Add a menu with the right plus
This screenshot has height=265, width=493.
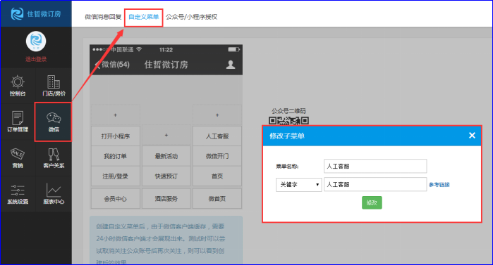pos(217,115)
